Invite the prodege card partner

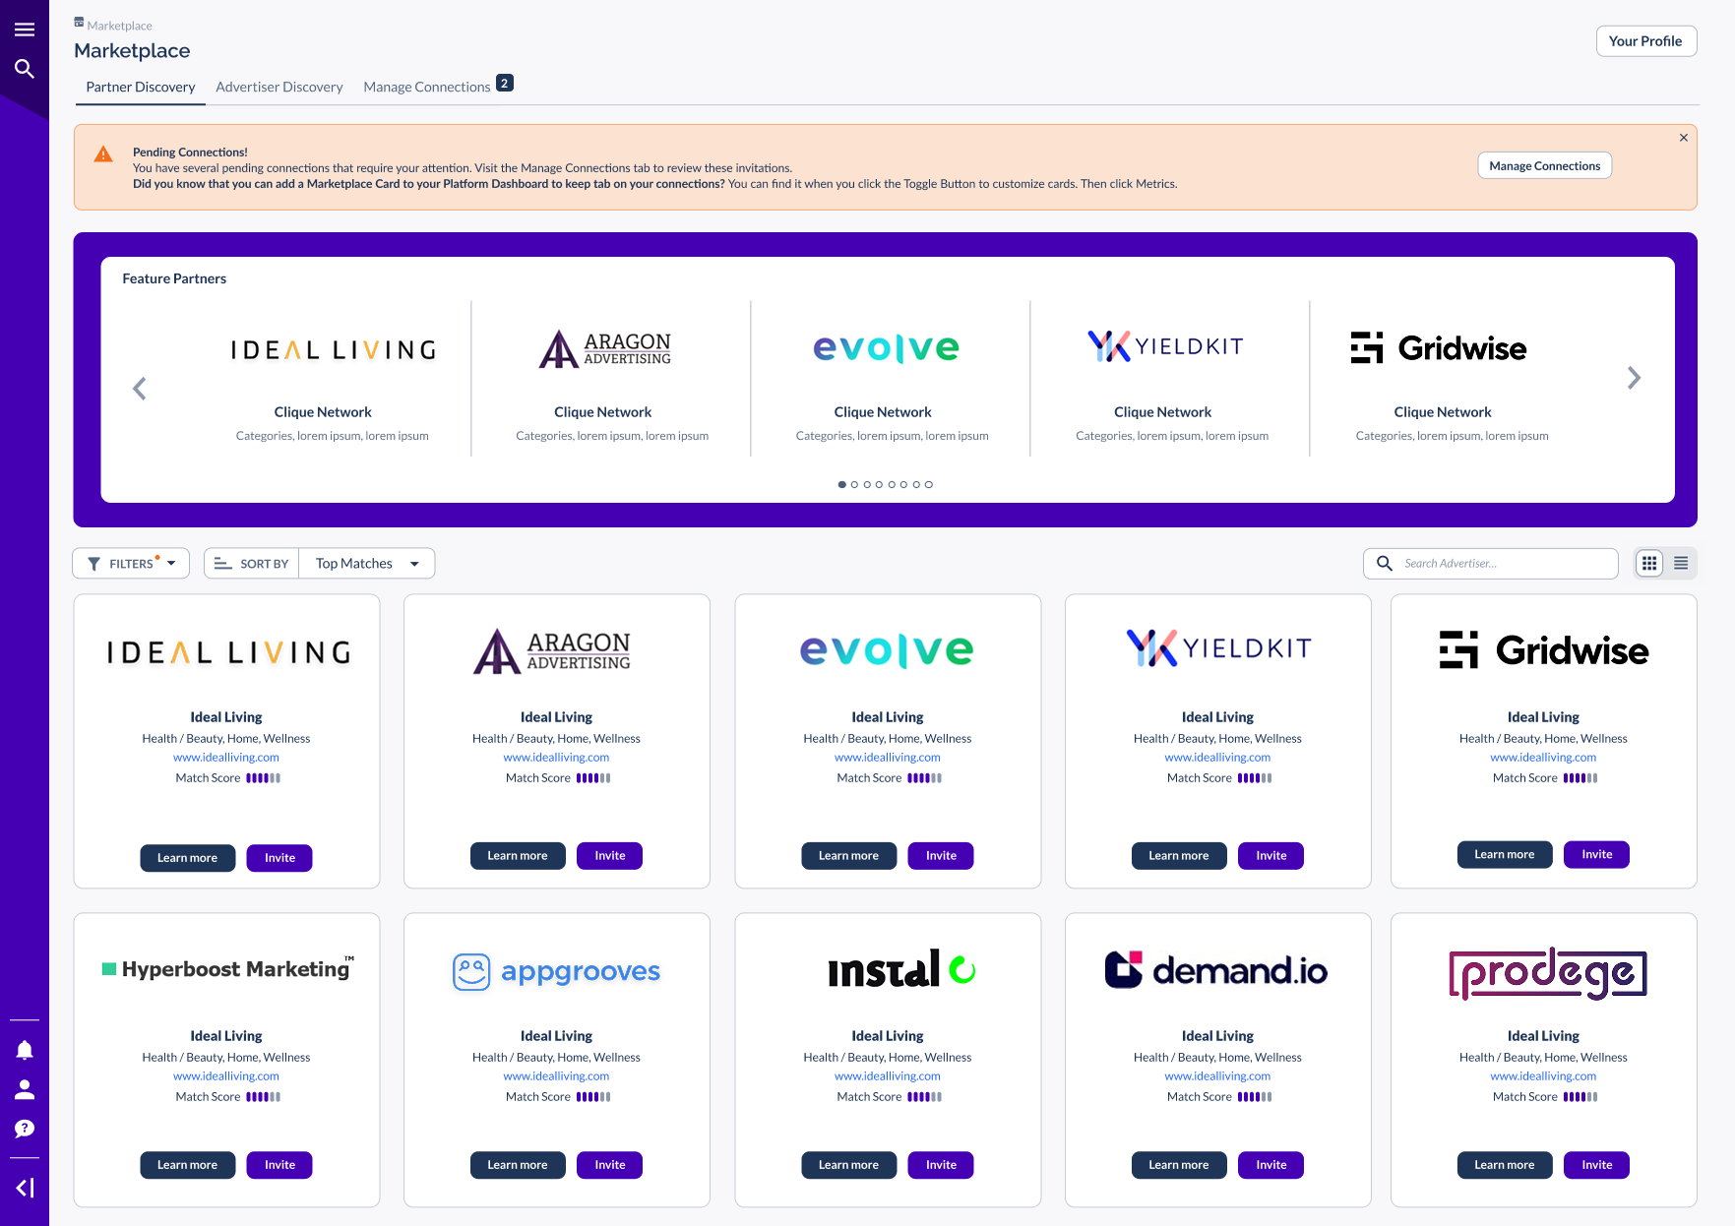1597,1165
